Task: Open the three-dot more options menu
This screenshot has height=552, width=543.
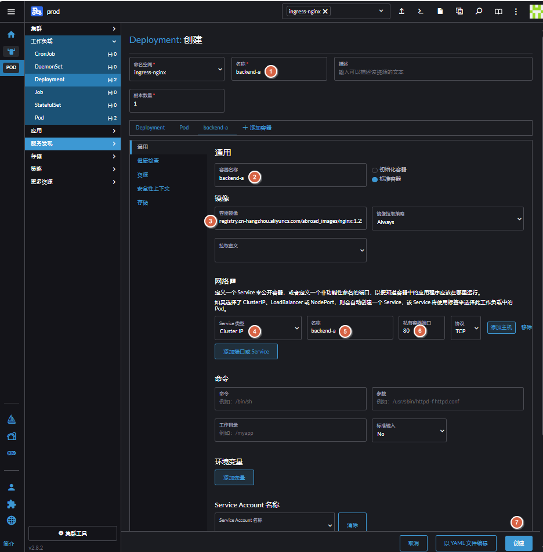Action: (x=516, y=12)
